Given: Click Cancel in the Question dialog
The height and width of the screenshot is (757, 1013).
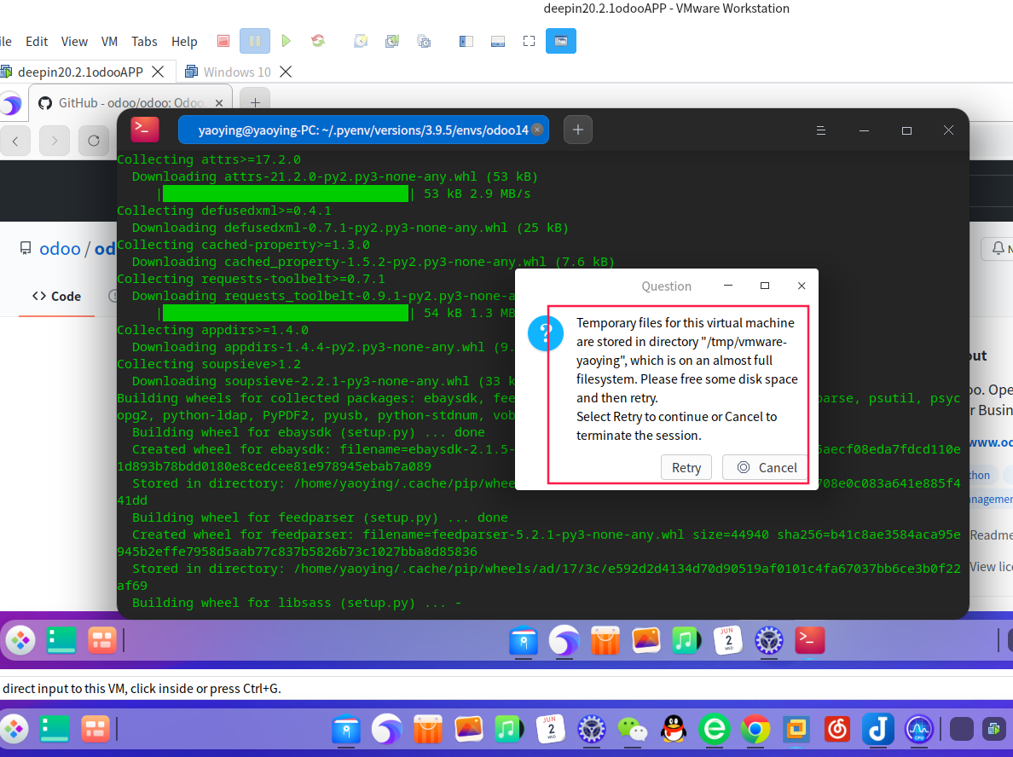Looking at the screenshot, I should click(767, 468).
